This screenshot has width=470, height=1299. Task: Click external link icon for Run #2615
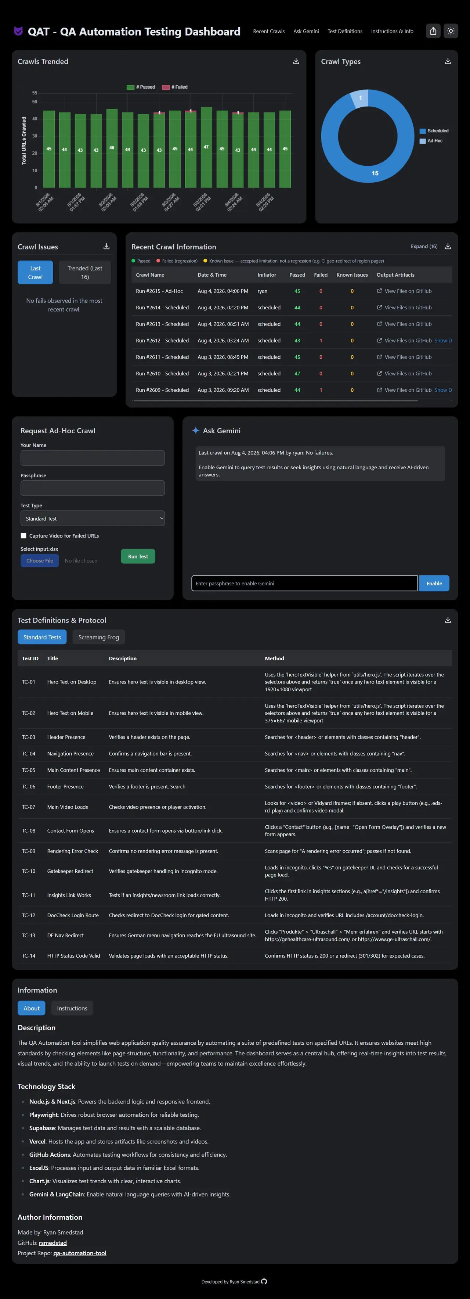pyautogui.click(x=379, y=291)
